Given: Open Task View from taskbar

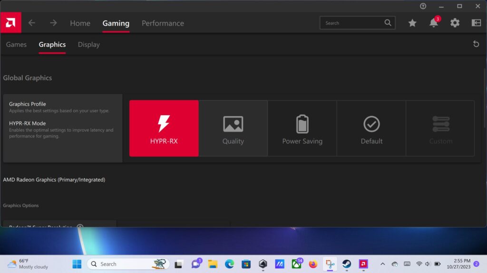Looking at the screenshot, I should tap(178, 264).
